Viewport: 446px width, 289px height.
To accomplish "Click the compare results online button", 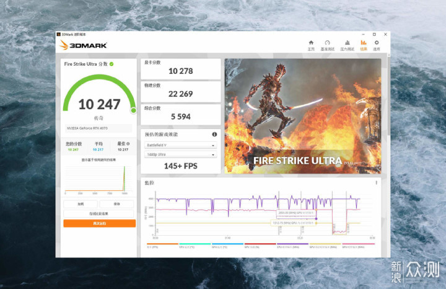I will pos(98,213).
